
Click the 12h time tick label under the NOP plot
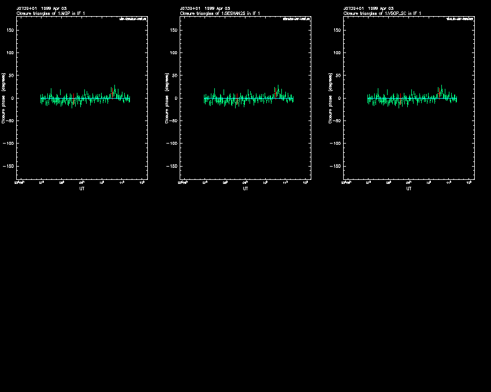[142, 183]
